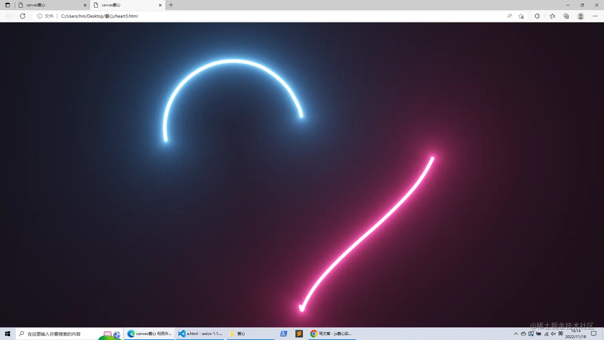The image size is (604, 340).
Task: Open Edge Settings and more menu
Action: coord(595,16)
